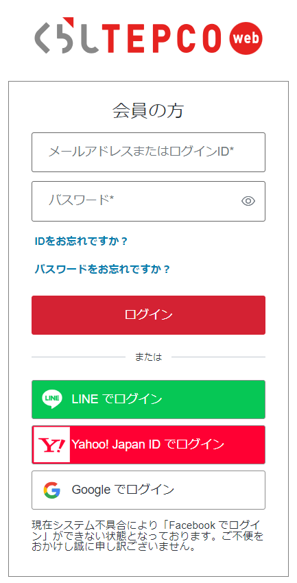Focus the パスワード input field
The image size is (297, 583).
148,201
